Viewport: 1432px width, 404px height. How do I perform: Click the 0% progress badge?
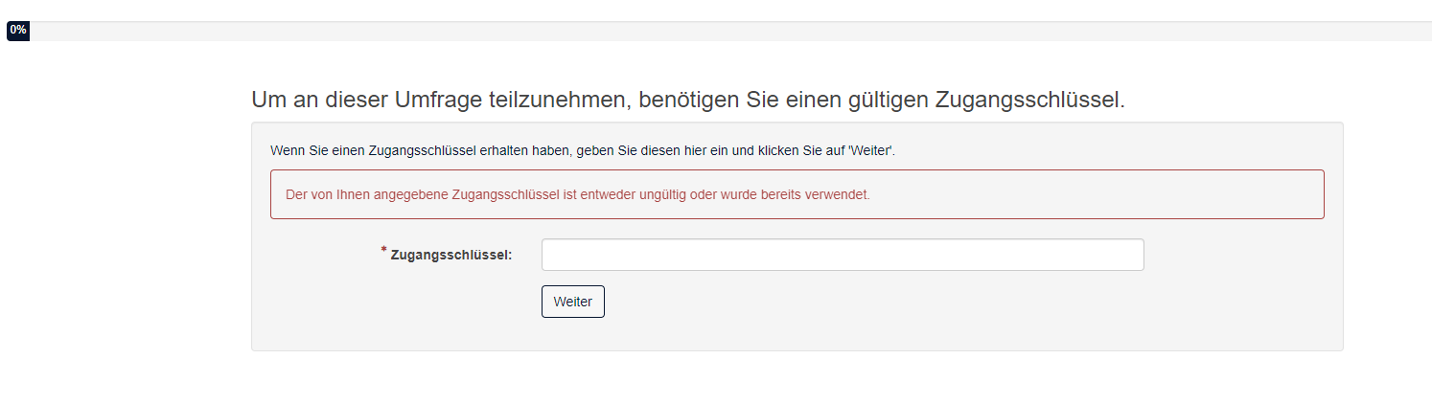point(18,31)
